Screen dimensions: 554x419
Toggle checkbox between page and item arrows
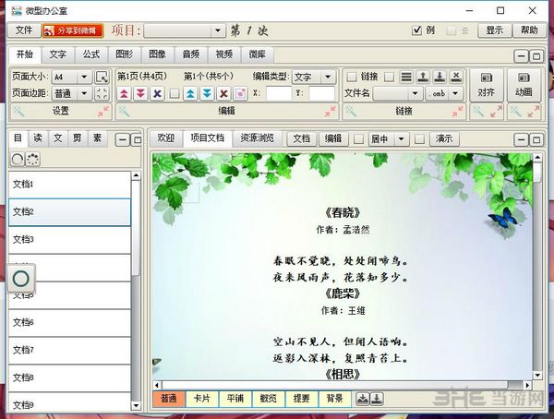coord(175,93)
